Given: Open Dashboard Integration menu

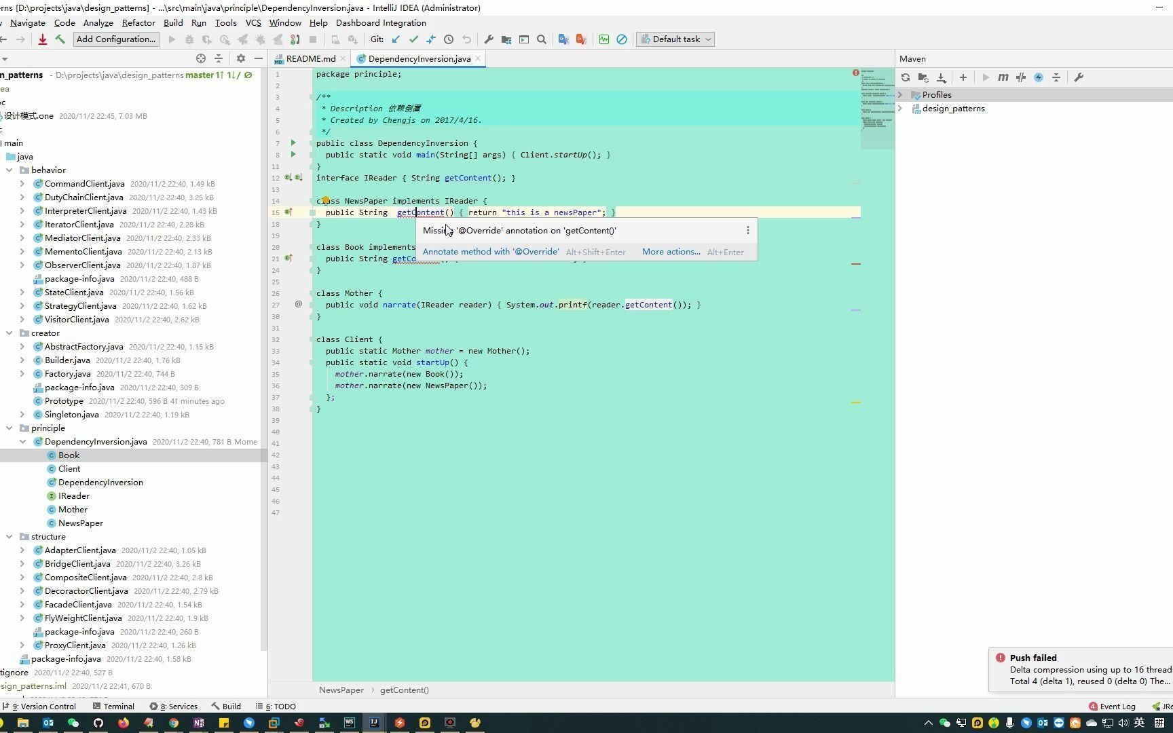Looking at the screenshot, I should (381, 22).
